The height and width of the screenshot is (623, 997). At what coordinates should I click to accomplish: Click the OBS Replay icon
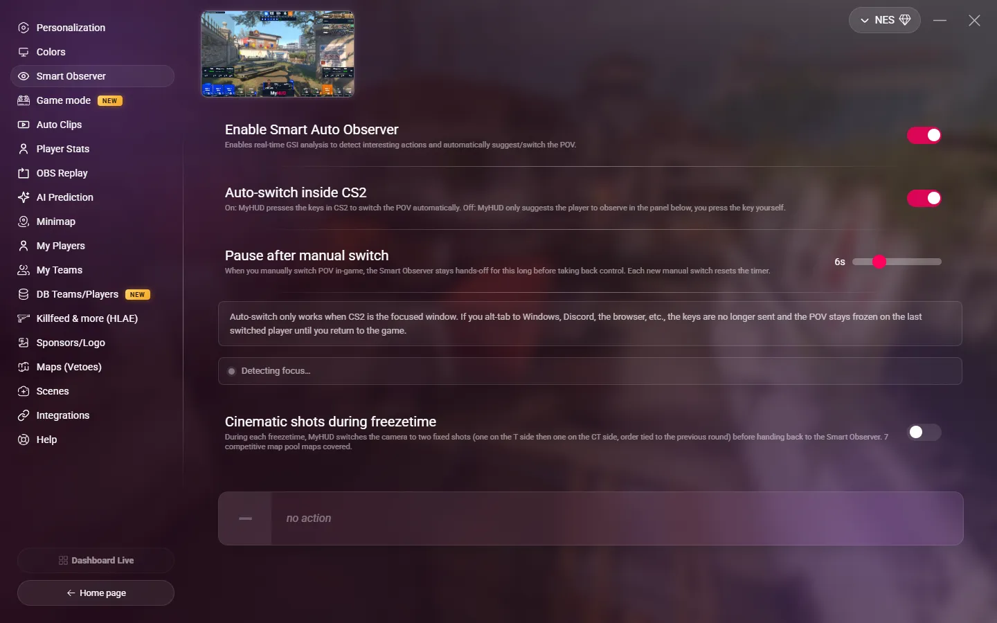pyautogui.click(x=24, y=173)
